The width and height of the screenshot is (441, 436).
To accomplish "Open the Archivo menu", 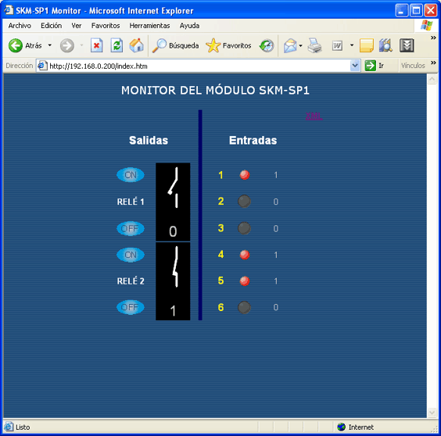I will coord(20,26).
